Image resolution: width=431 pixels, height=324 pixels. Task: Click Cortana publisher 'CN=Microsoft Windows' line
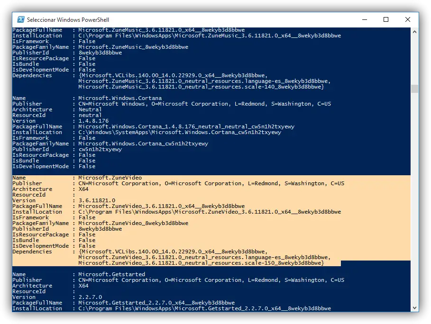tap(204, 104)
